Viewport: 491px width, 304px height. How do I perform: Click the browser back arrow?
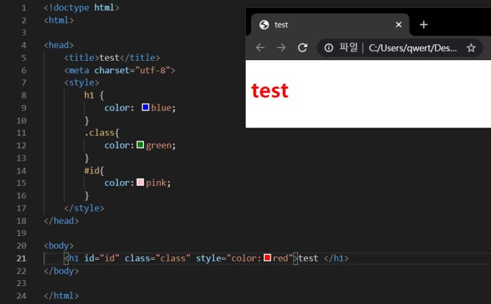pyautogui.click(x=260, y=48)
